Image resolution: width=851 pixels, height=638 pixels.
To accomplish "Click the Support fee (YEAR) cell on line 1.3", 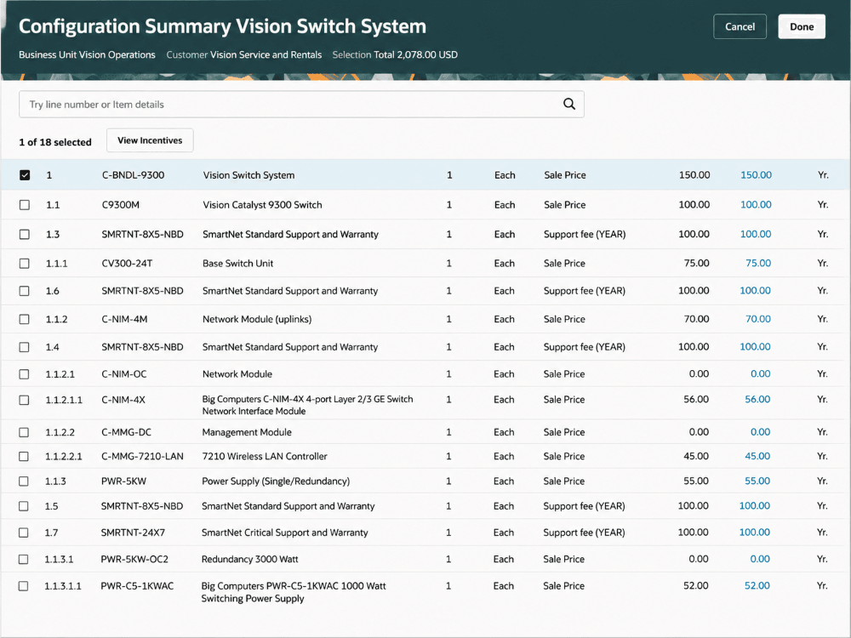I will pos(585,235).
